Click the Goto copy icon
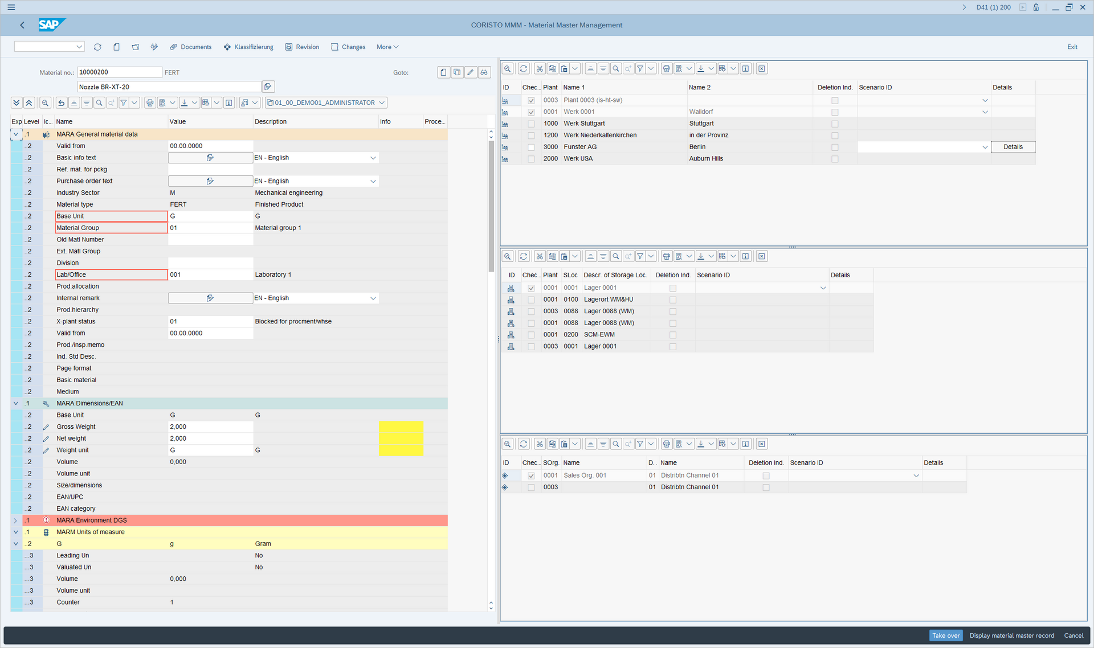The image size is (1094, 648). 457,72
